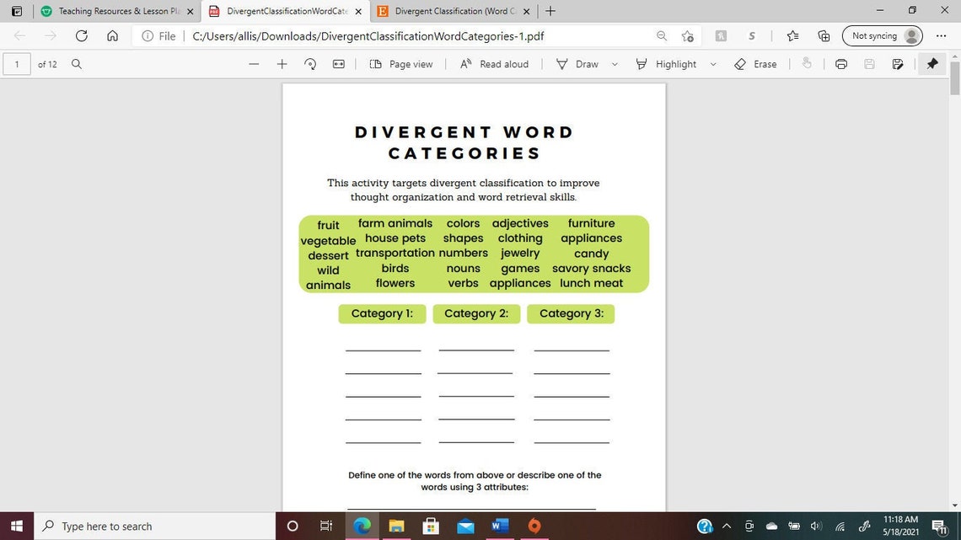
Task: Refresh the current page
Action: click(81, 36)
